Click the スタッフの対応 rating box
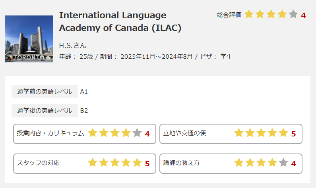The width and height of the screenshot is (316, 188). [x=85, y=164]
